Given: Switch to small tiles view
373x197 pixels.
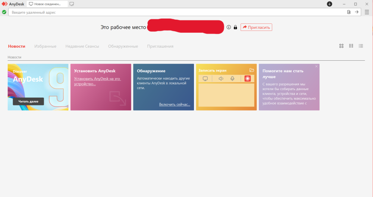Looking at the screenshot, I should click(351, 46).
